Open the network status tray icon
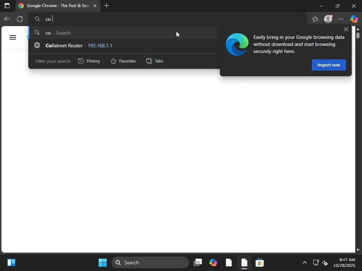The width and height of the screenshot is (362, 271). point(316,263)
